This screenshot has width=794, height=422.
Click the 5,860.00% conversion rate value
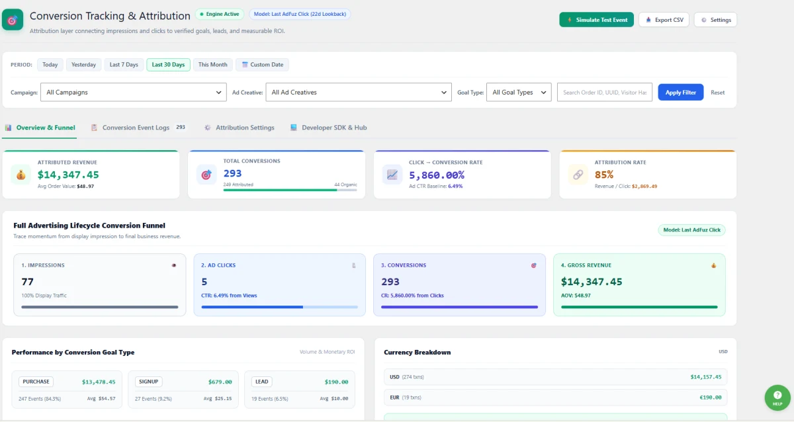437,175
